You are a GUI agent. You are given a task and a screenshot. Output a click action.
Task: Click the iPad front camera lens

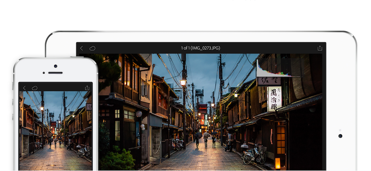340,136
